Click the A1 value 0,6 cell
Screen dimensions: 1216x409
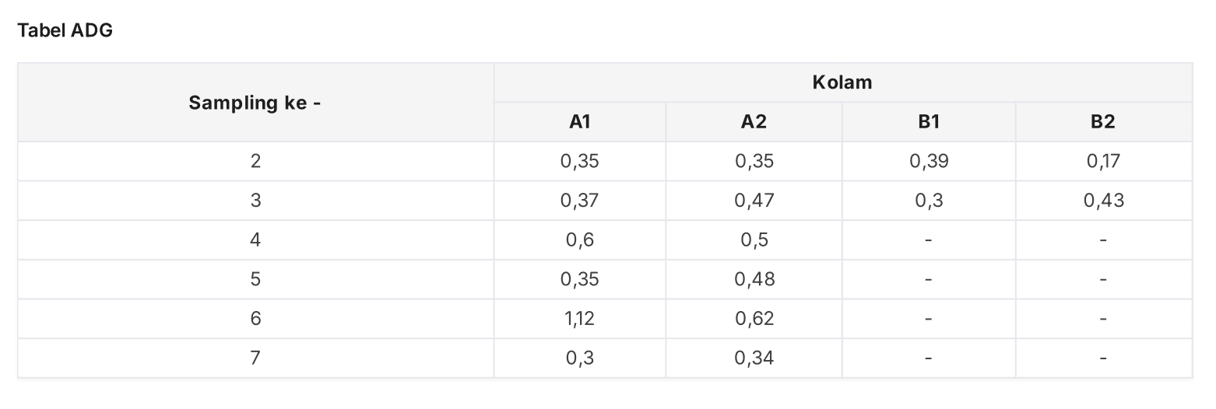tap(580, 240)
